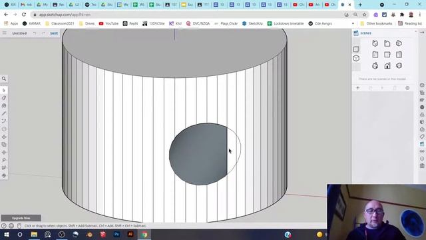Select the Push/Pull tool
Viewport: 426px width, 240px height.
coord(4,137)
